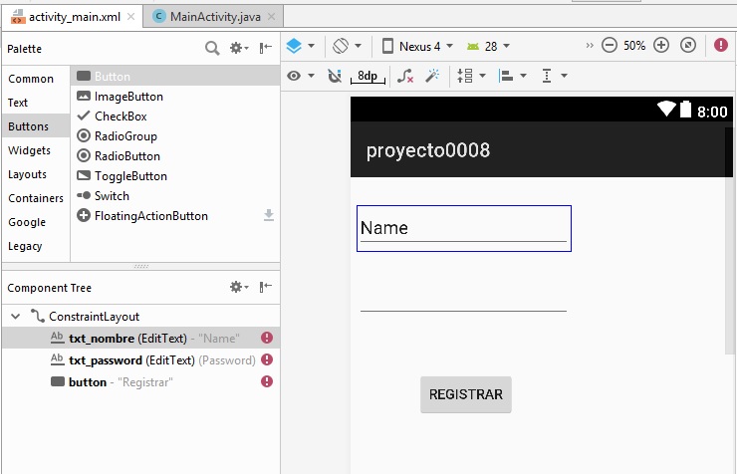
Task: Click the Name text field in the preview
Action: click(463, 228)
